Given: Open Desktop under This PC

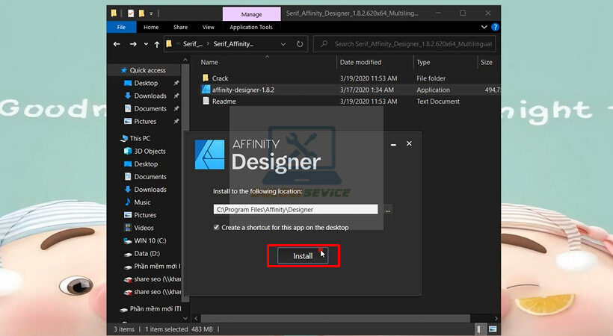Looking at the screenshot, I should click(x=146, y=164).
